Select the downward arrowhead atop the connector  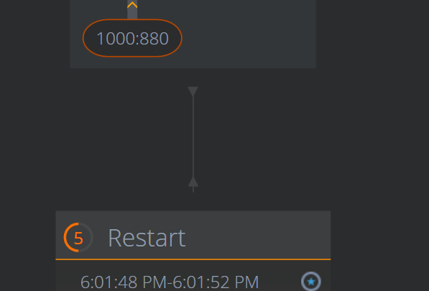click(x=193, y=92)
